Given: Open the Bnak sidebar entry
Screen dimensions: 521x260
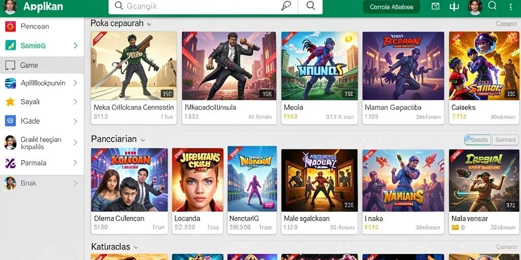Looking at the screenshot, I should tap(42, 183).
